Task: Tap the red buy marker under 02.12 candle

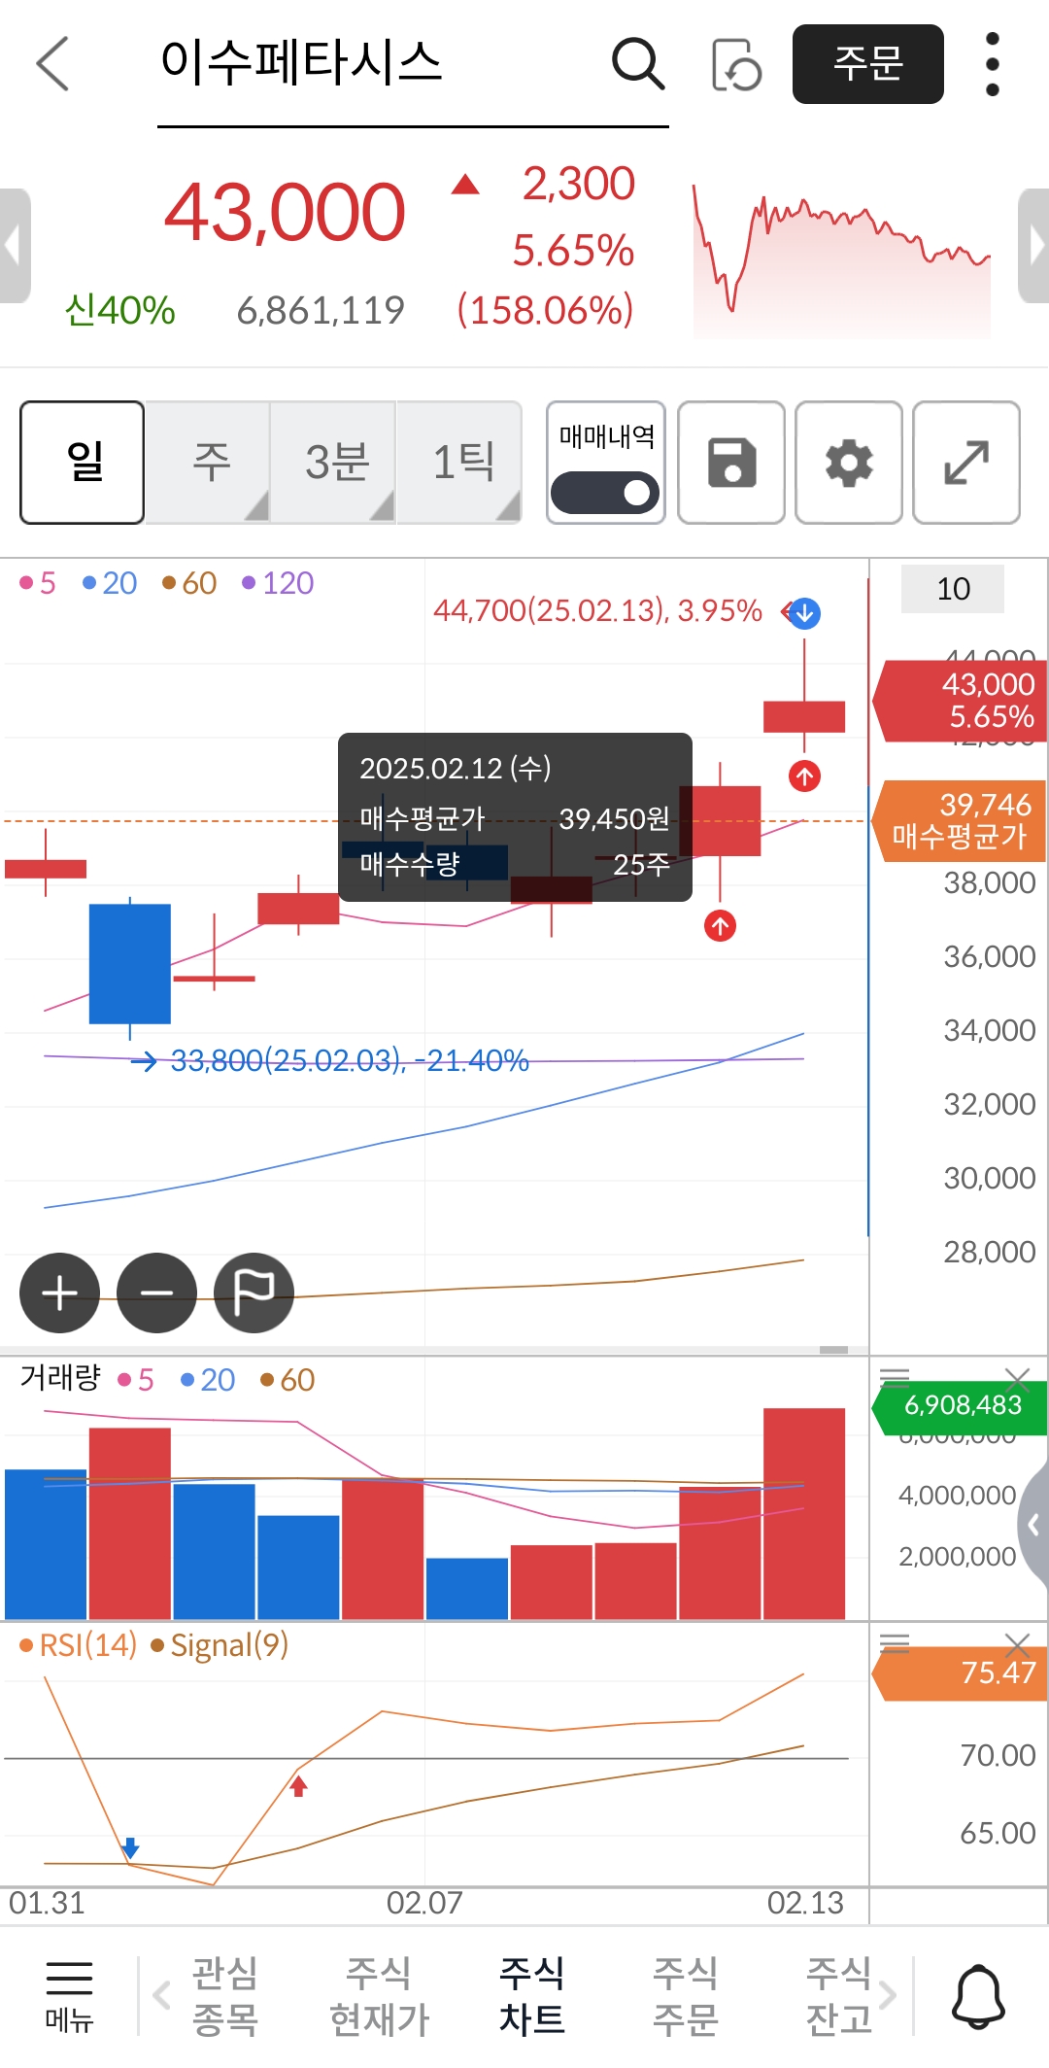Action: 720,926
